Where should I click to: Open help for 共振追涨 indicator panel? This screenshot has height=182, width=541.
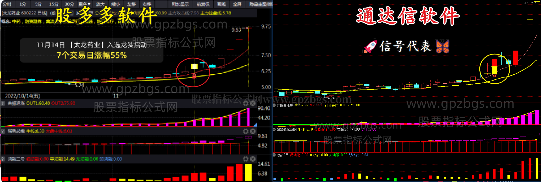pyautogui.click(x=3, y=104)
